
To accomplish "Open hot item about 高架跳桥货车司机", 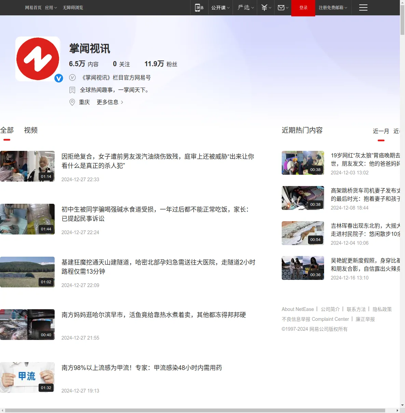I will (365, 195).
